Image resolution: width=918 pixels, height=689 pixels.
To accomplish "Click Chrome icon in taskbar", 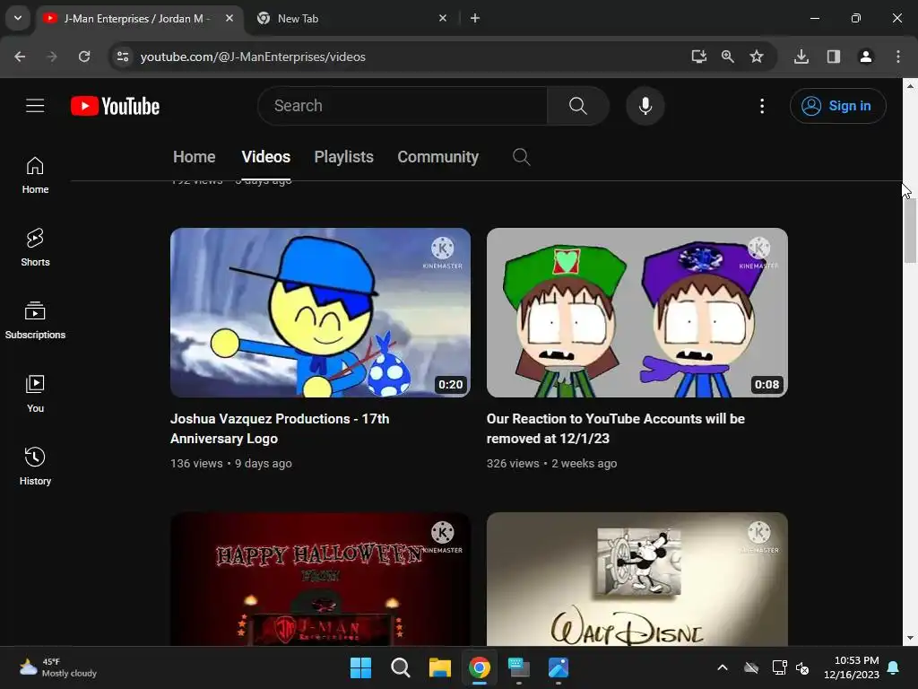I will click(480, 667).
